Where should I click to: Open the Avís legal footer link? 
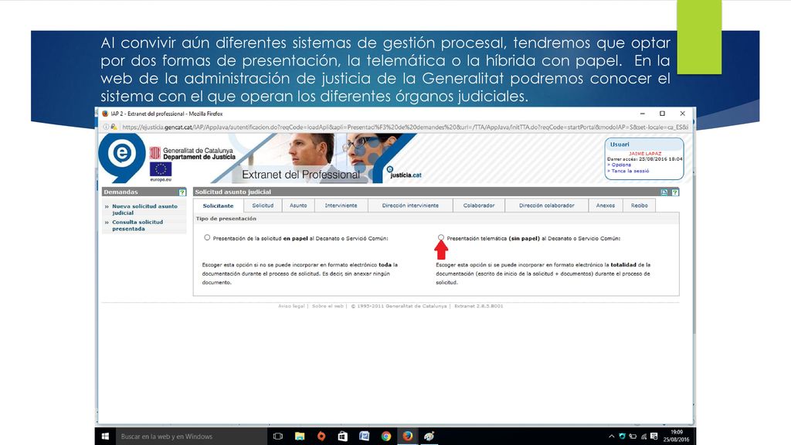(x=291, y=306)
